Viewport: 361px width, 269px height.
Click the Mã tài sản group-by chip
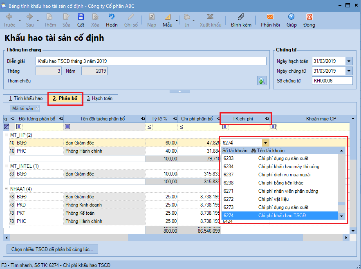[x=25, y=109]
